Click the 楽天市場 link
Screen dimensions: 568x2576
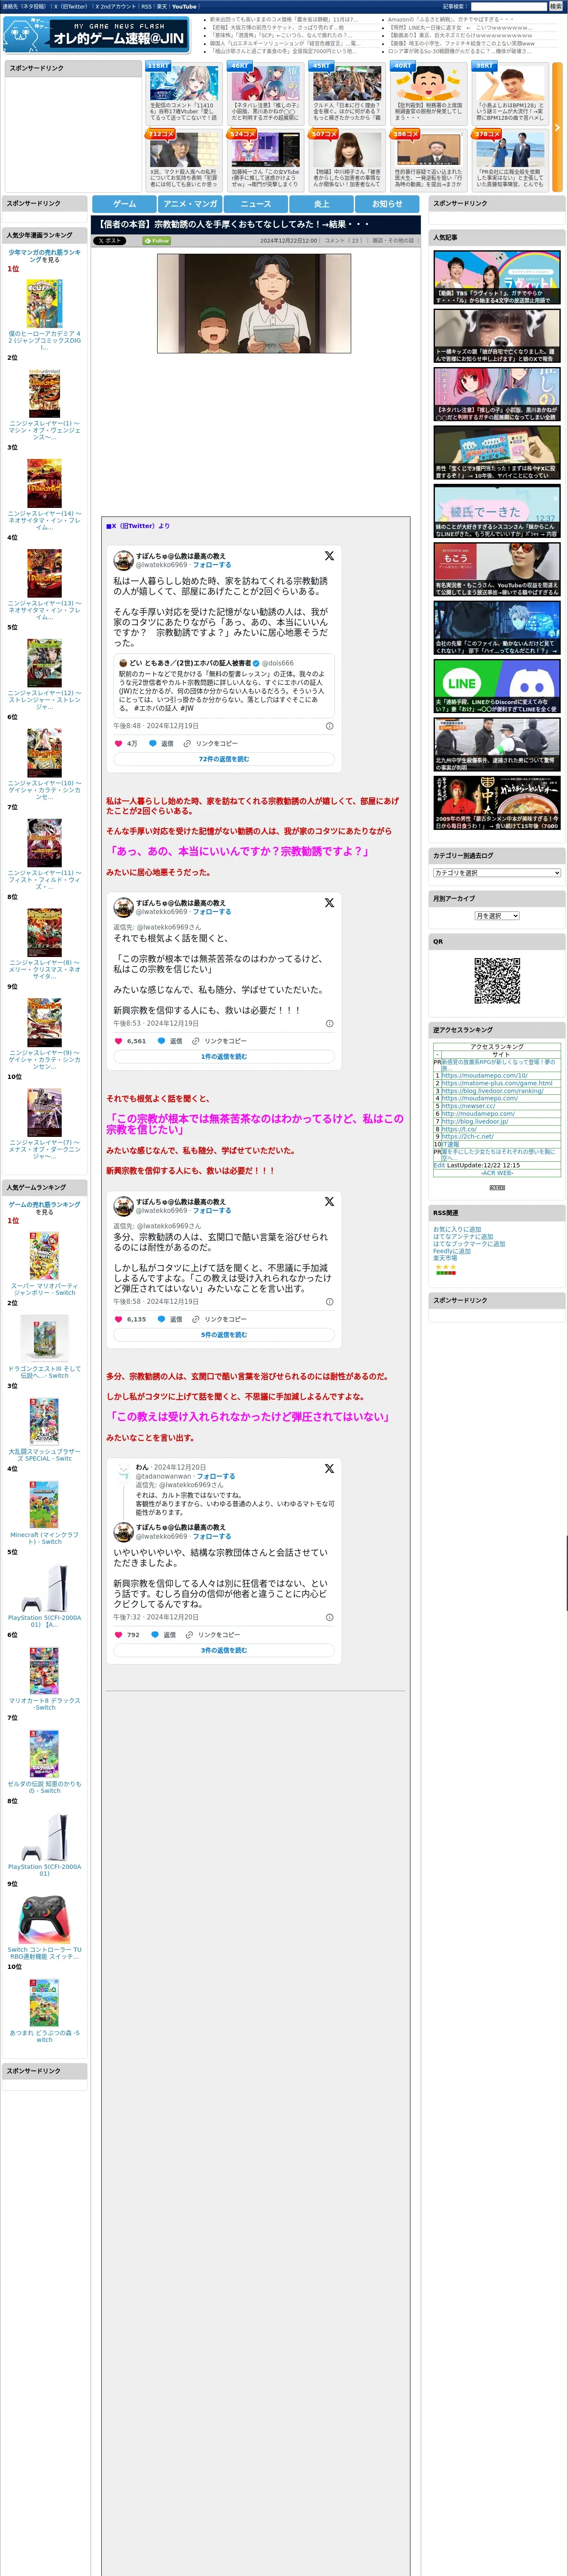tap(445, 1258)
